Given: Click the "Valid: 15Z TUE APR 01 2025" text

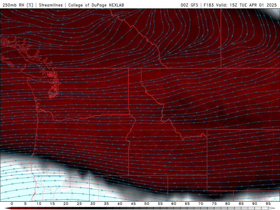Looking at the screenshot, I should click(246, 5).
